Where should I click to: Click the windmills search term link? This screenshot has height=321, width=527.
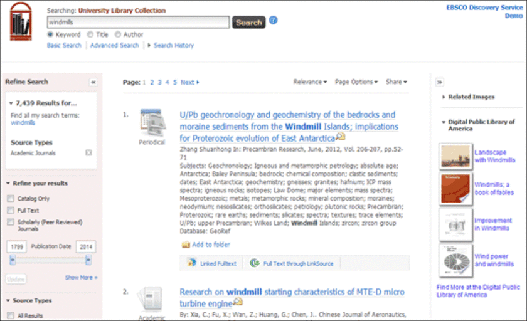23,123
